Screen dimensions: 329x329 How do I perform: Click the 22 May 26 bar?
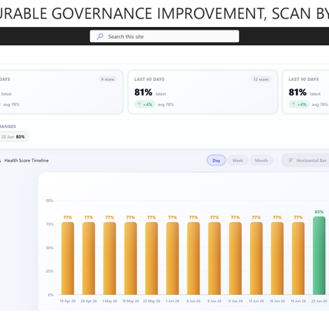(151, 258)
